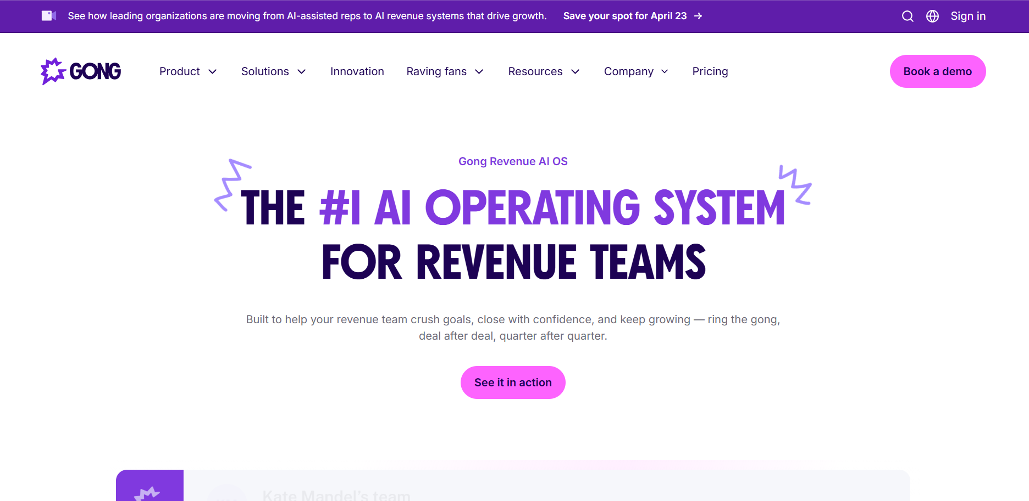The image size is (1029, 501).
Task: Expand the Solutions menu chevron
Action: [x=302, y=72]
